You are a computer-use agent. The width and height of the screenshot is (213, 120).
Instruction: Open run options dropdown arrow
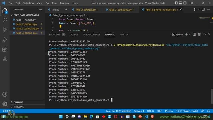pos(198,10)
